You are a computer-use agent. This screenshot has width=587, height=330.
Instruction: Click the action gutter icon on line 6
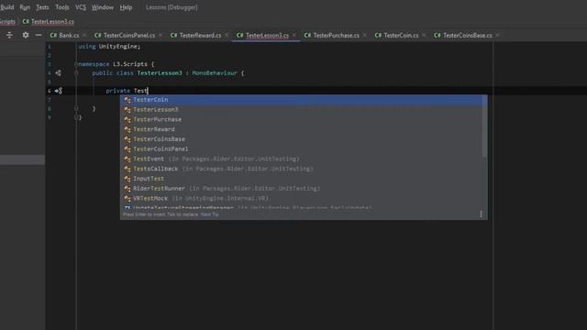pos(59,91)
